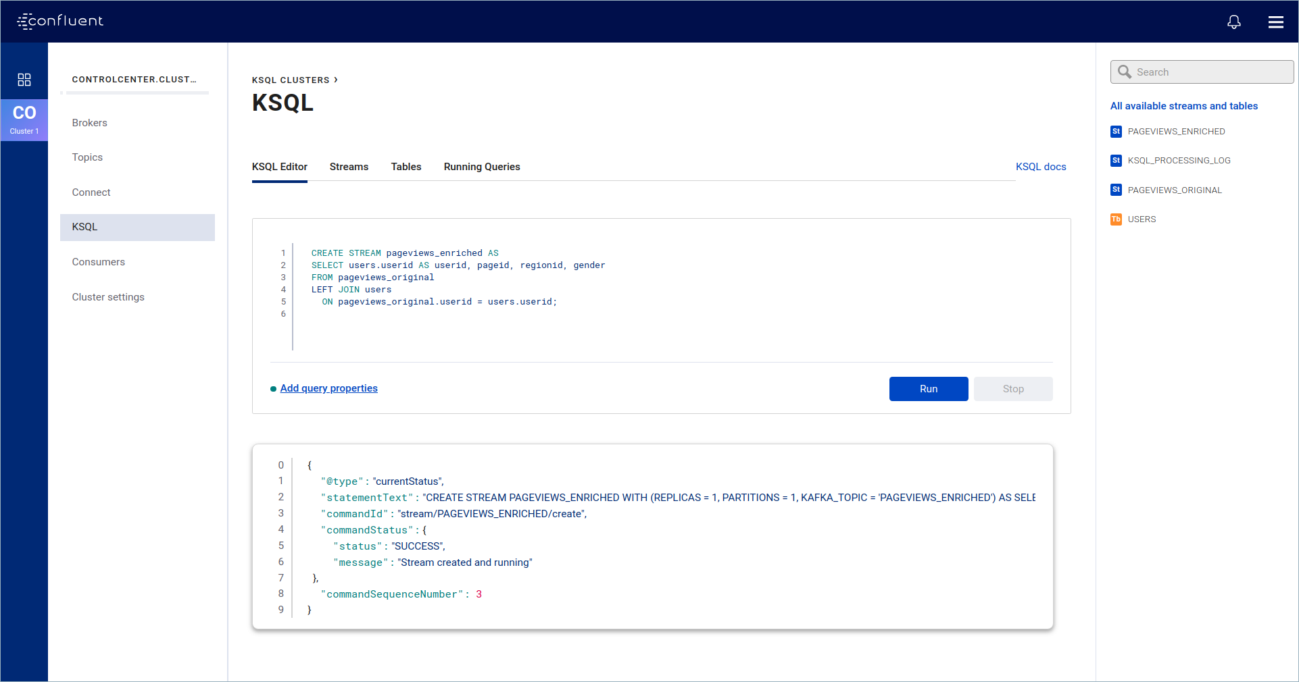Viewport: 1299px width, 682px height.
Task: Click the stream icon beside PAGEVIEWS_ENRICHED
Action: (x=1116, y=132)
